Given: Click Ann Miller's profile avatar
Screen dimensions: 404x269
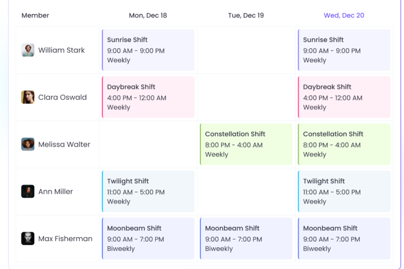Looking at the screenshot, I should tap(28, 191).
